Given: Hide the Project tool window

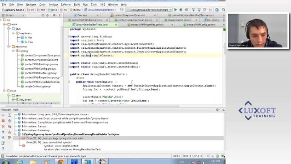Looking at the screenshot, I should [60, 15].
